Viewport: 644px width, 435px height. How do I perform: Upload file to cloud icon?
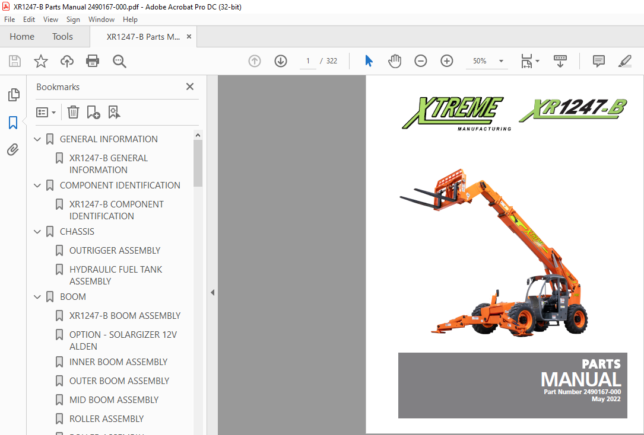67,61
